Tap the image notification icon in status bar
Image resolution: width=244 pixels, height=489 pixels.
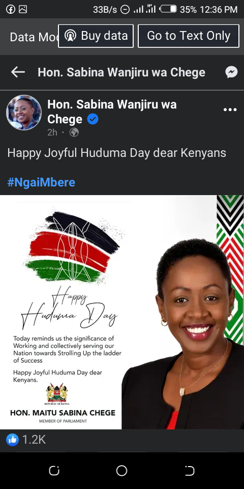23,9
